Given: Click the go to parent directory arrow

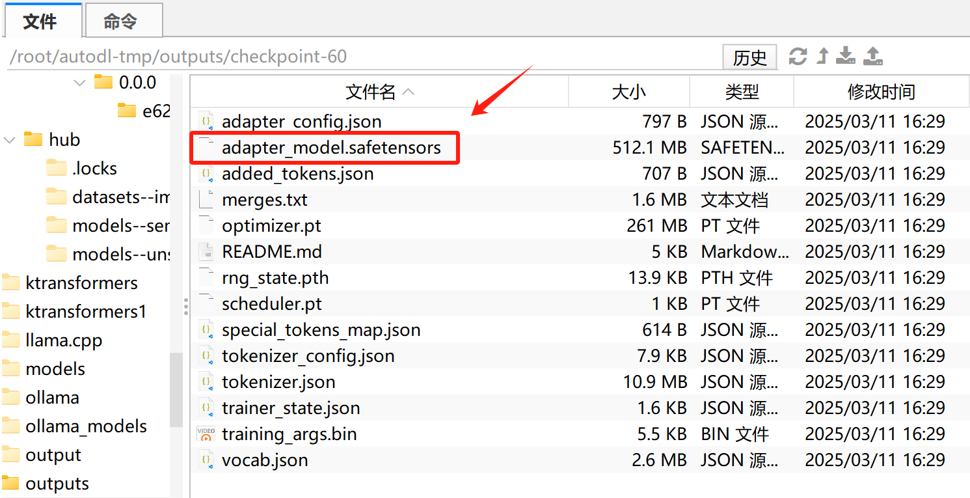Looking at the screenshot, I should 822,56.
